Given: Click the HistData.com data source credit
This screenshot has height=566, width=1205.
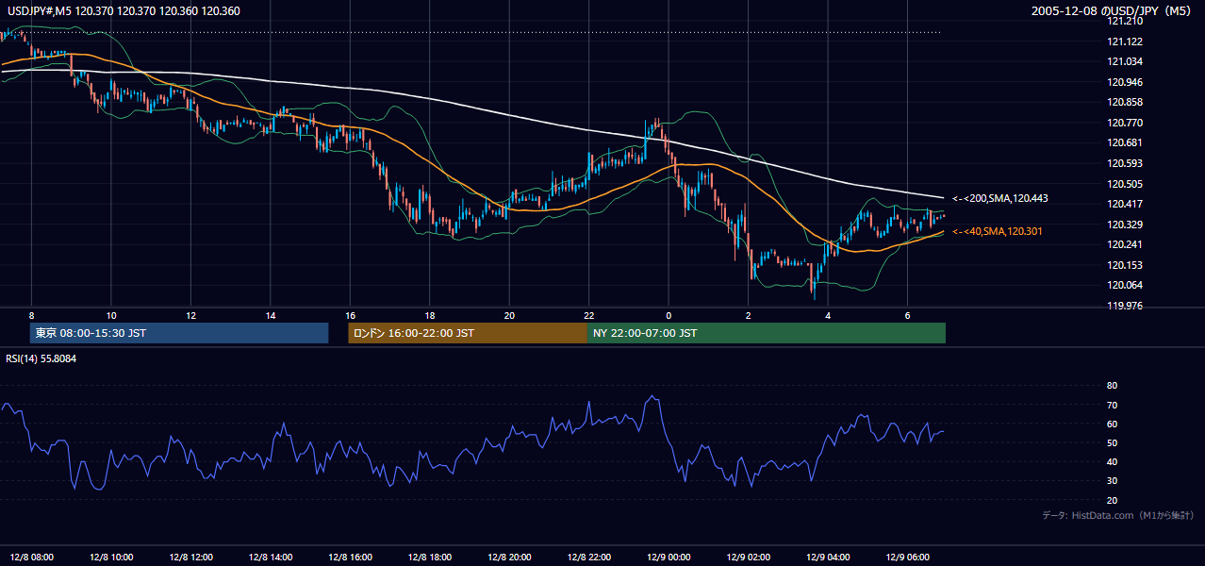Looking at the screenshot, I should 1118,515.
